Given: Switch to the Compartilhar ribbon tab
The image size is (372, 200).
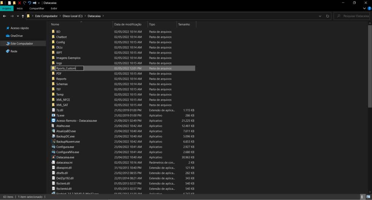Looking at the screenshot, I should [37, 8].
